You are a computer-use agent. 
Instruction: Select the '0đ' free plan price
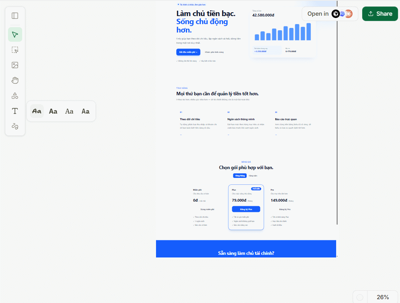(x=195, y=200)
